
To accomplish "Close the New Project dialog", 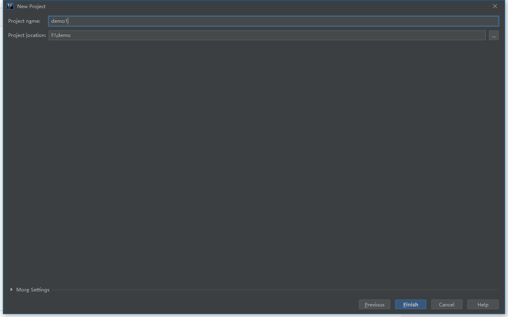I will coord(495,6).
